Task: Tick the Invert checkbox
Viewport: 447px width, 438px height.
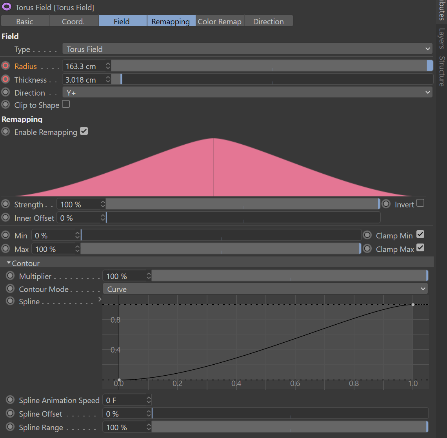Action: (x=420, y=203)
